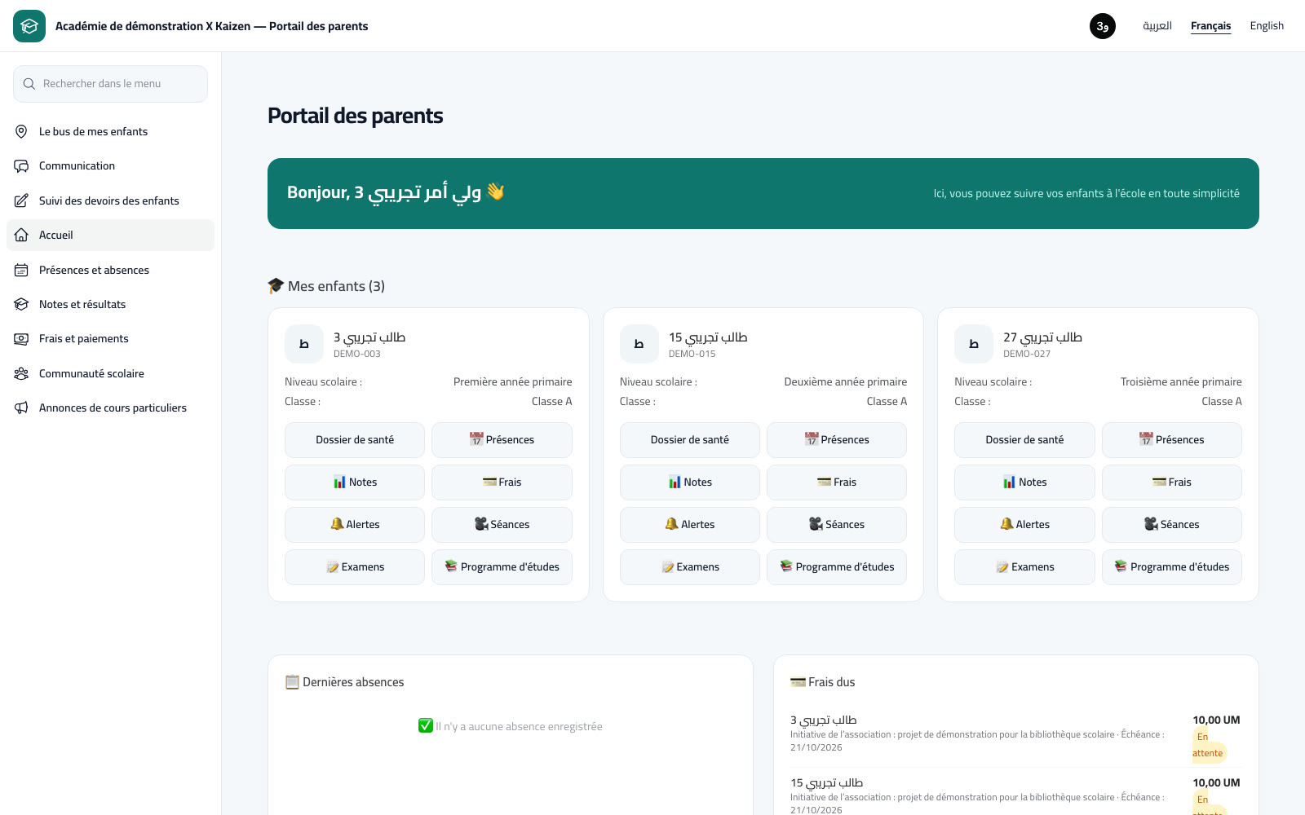Open Le bus de mes enfants
The height and width of the screenshot is (815, 1305).
110,131
